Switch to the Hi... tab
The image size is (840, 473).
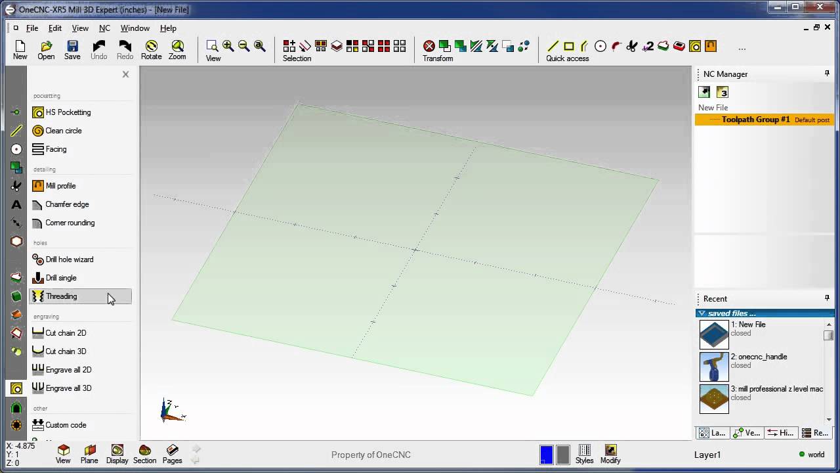pos(781,433)
